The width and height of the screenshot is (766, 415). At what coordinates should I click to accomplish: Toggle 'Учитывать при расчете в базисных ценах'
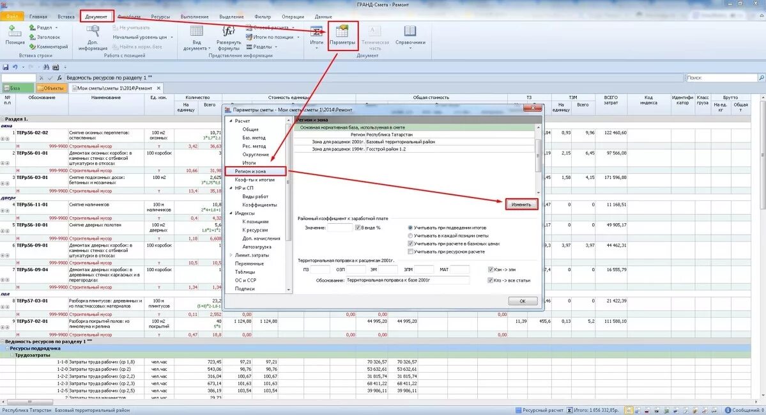pyautogui.click(x=410, y=244)
